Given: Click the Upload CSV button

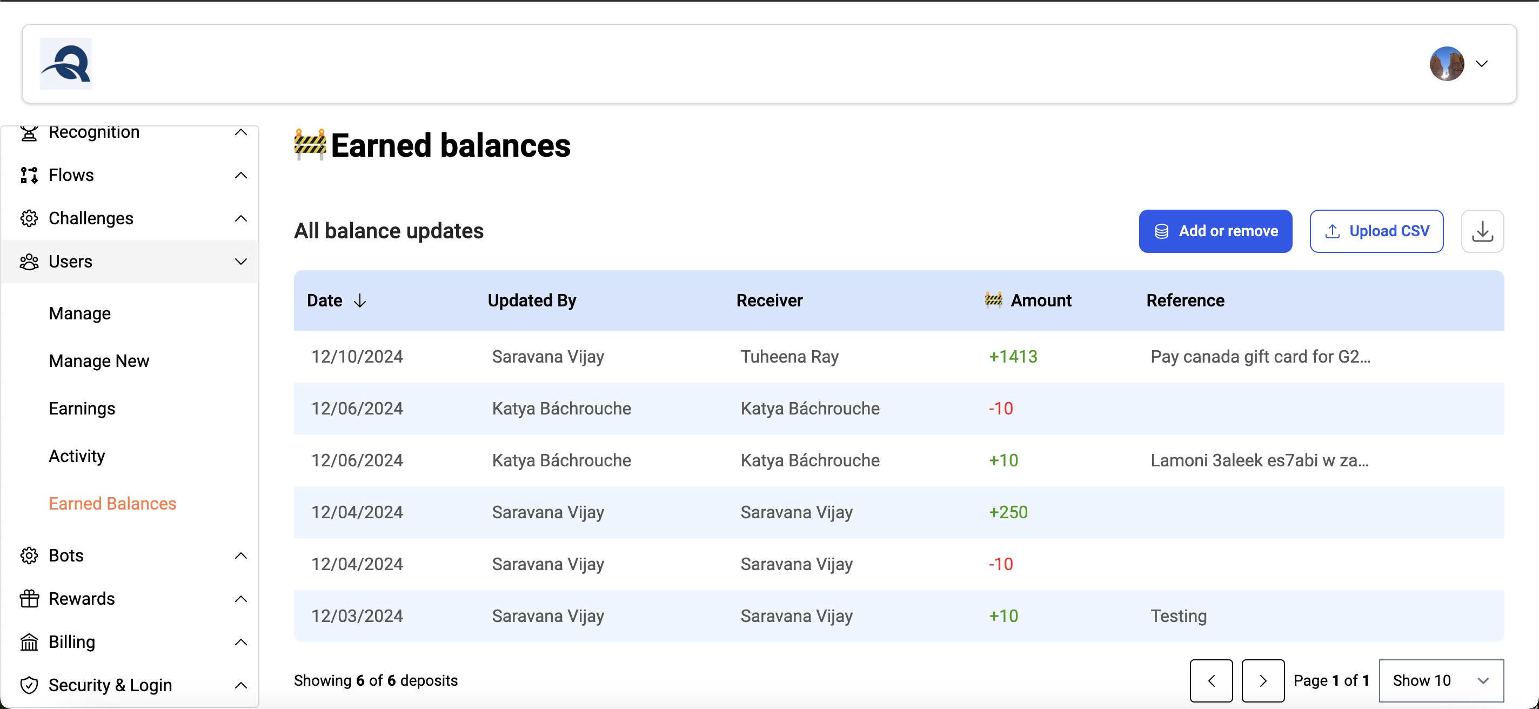Looking at the screenshot, I should coord(1376,231).
